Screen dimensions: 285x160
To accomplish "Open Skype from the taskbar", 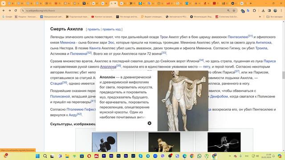I will 141,156.
